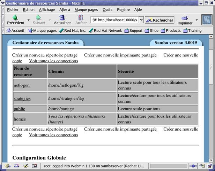The width and height of the screenshot is (215, 171).
Task: Collapse the menu bar grippy handle
Action: (3, 9)
